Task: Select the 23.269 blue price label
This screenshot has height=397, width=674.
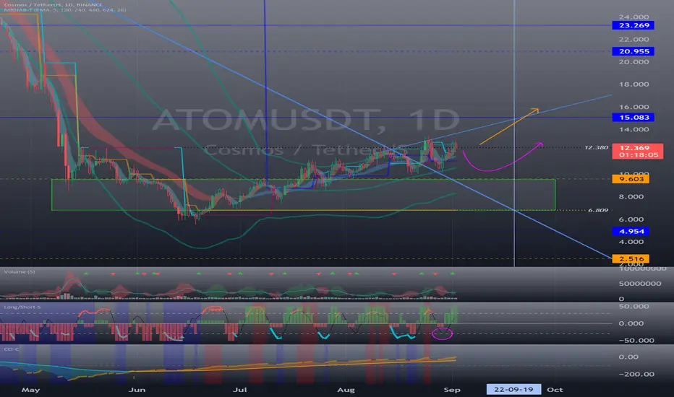Action: click(634, 25)
